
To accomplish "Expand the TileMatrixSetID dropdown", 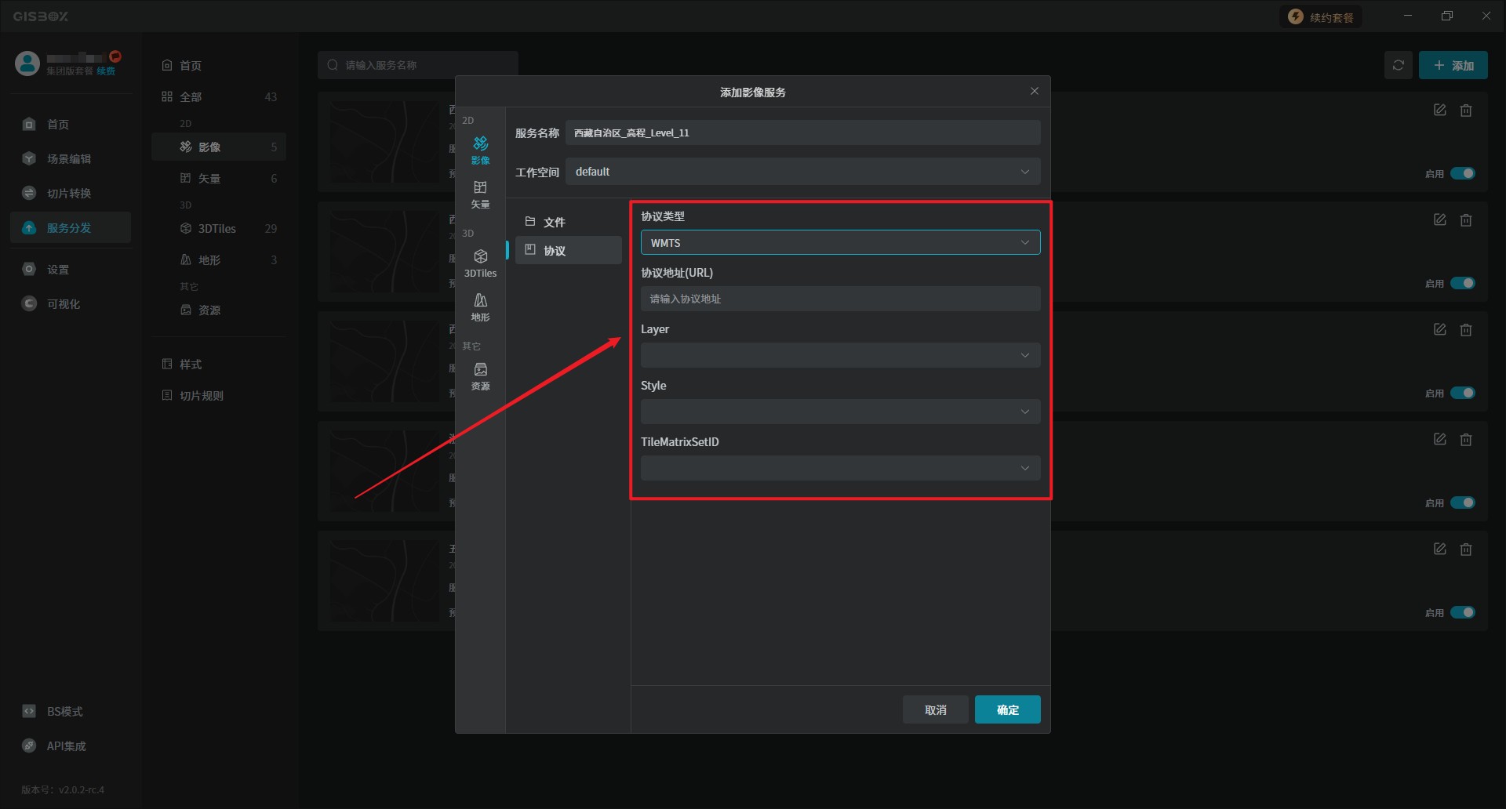I will click(x=840, y=468).
